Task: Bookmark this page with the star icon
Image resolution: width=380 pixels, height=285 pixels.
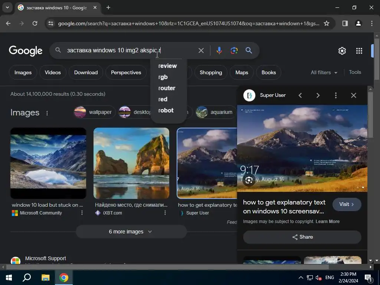Action: (327, 23)
